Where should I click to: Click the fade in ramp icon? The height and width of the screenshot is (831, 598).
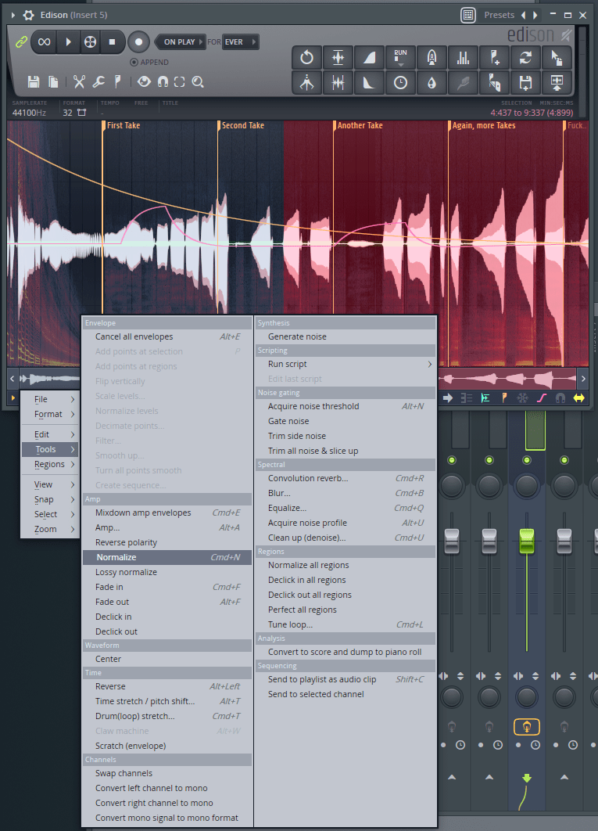click(369, 57)
